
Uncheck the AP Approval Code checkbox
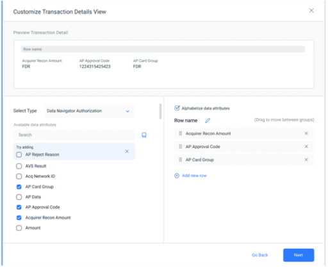pos(19,207)
